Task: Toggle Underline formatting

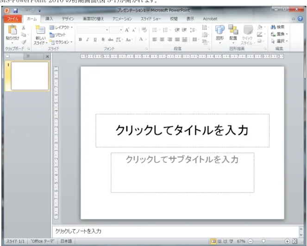Action: coord(95,39)
